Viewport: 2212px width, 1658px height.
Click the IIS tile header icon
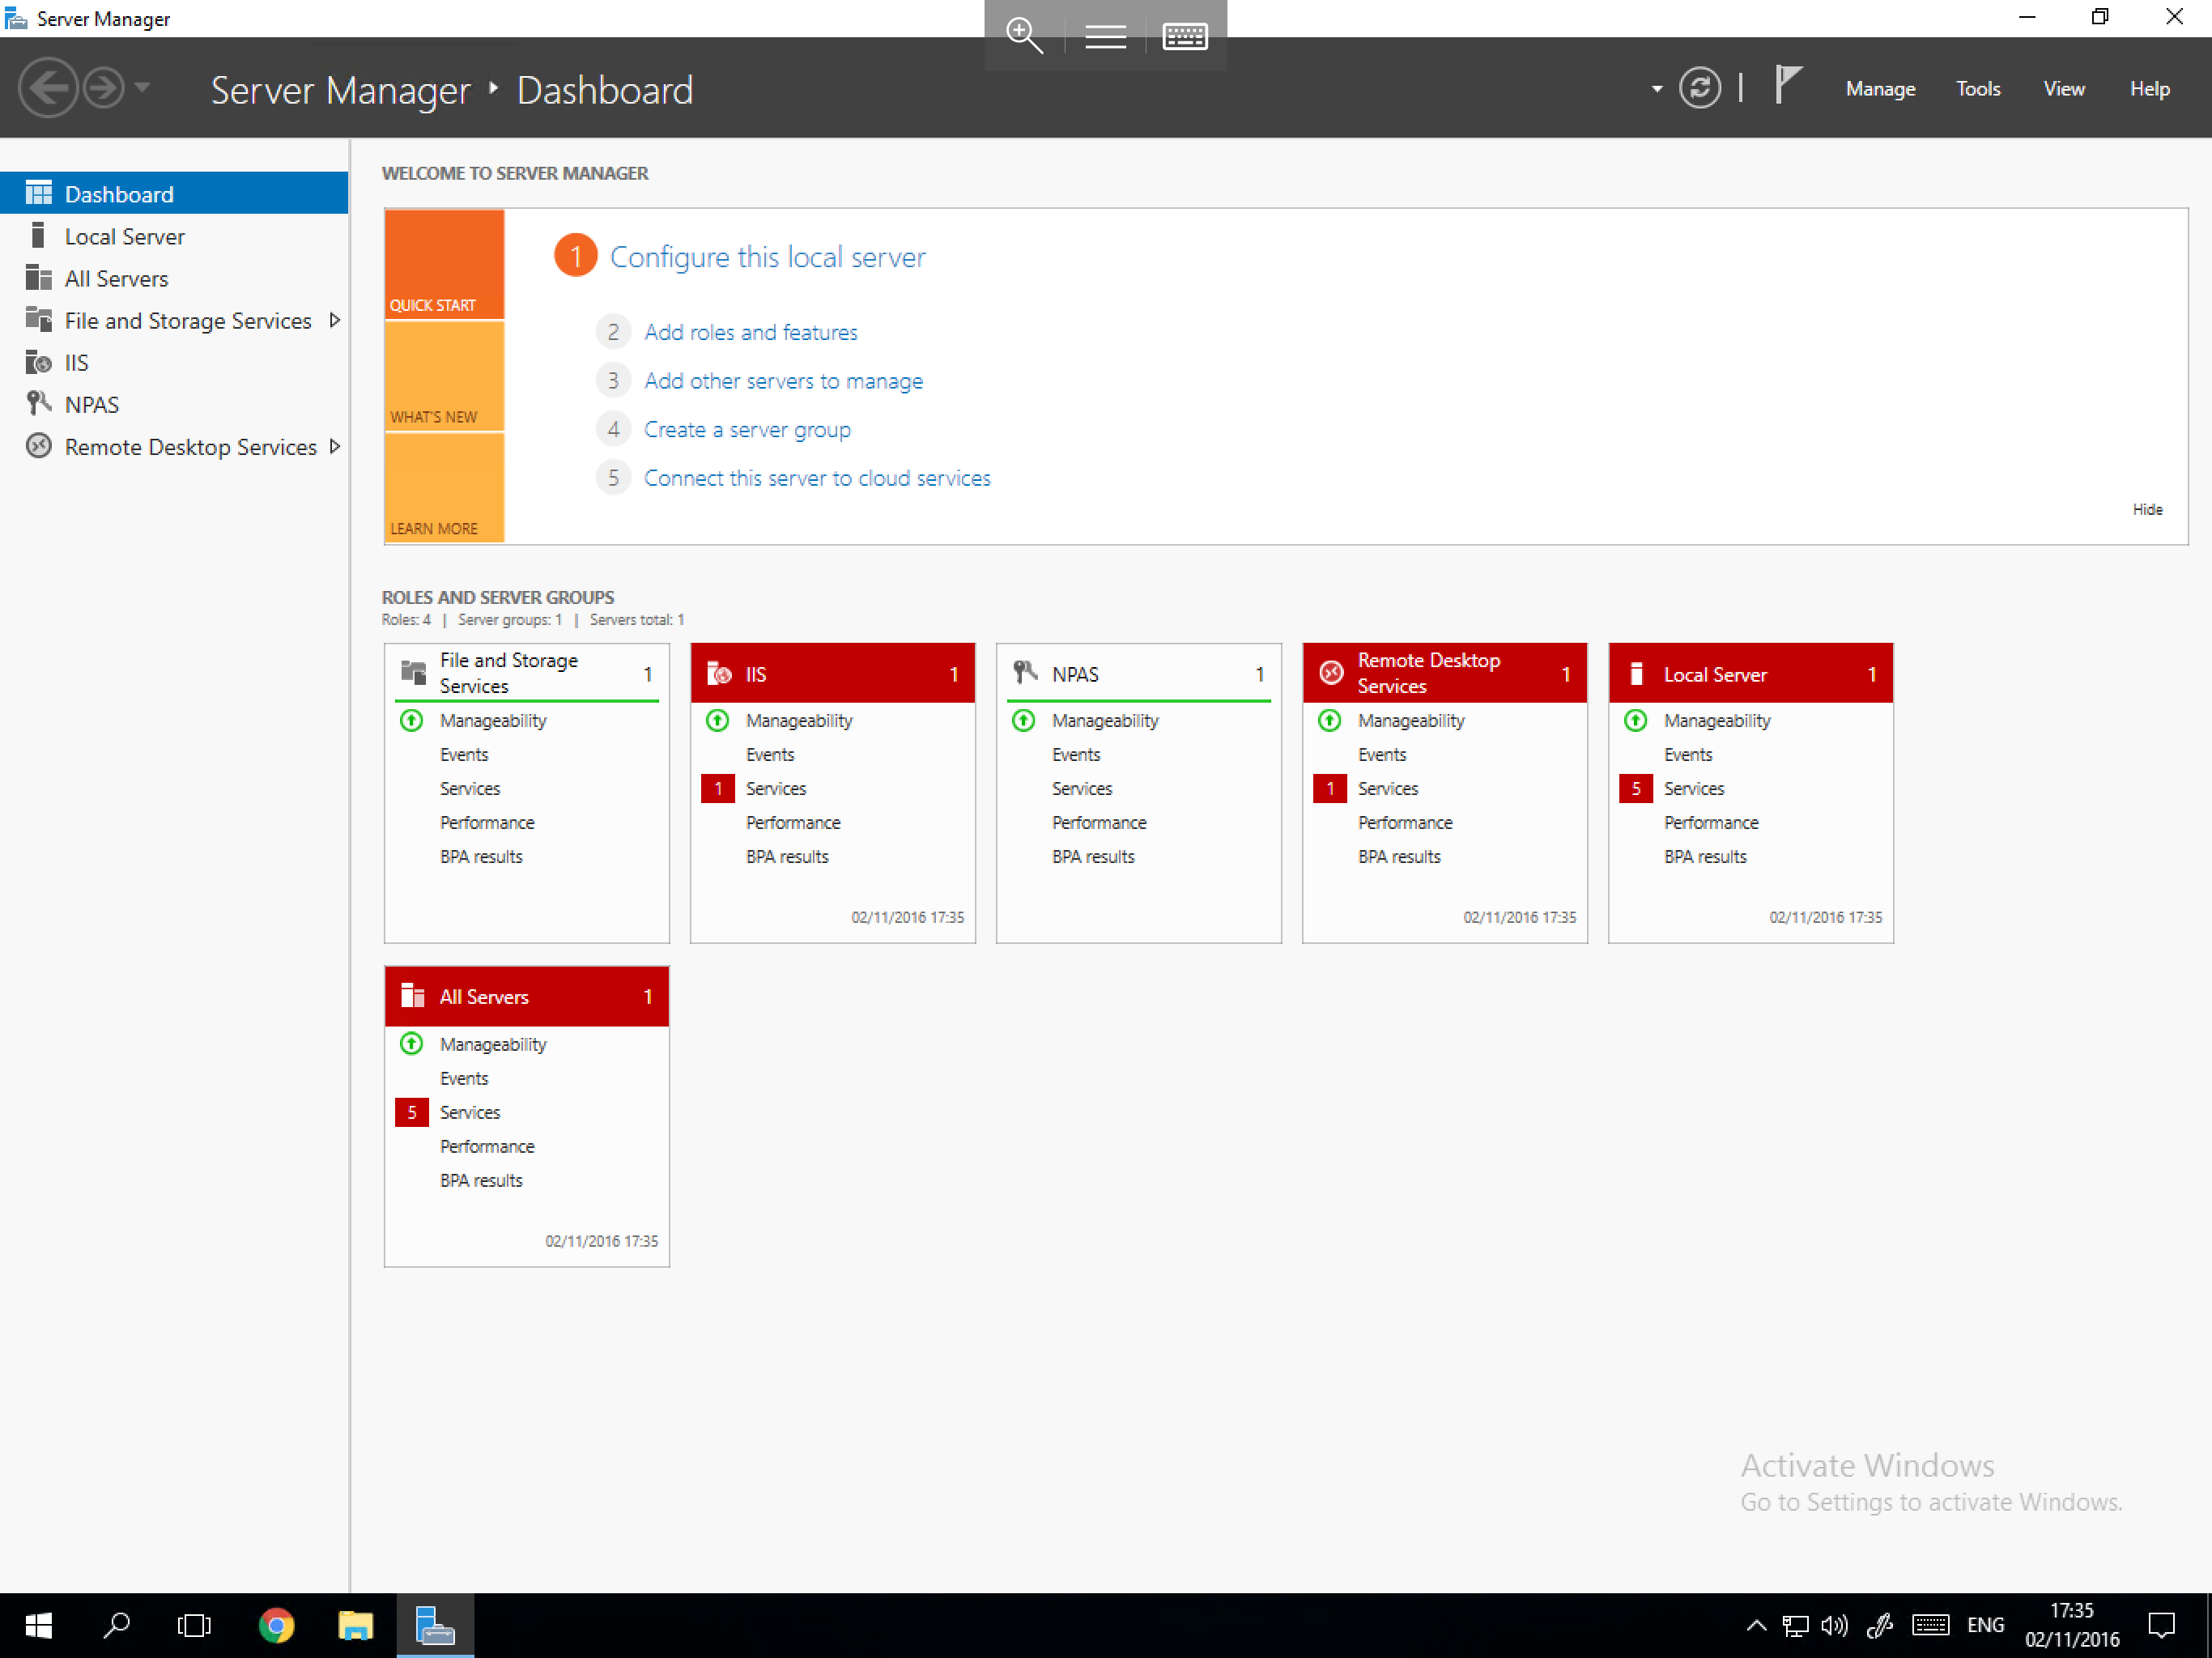(x=718, y=674)
